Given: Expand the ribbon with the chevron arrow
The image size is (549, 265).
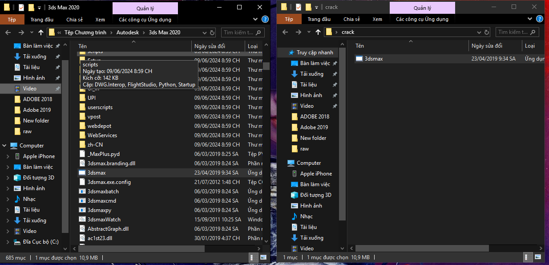Looking at the screenshot, I should [x=255, y=19].
